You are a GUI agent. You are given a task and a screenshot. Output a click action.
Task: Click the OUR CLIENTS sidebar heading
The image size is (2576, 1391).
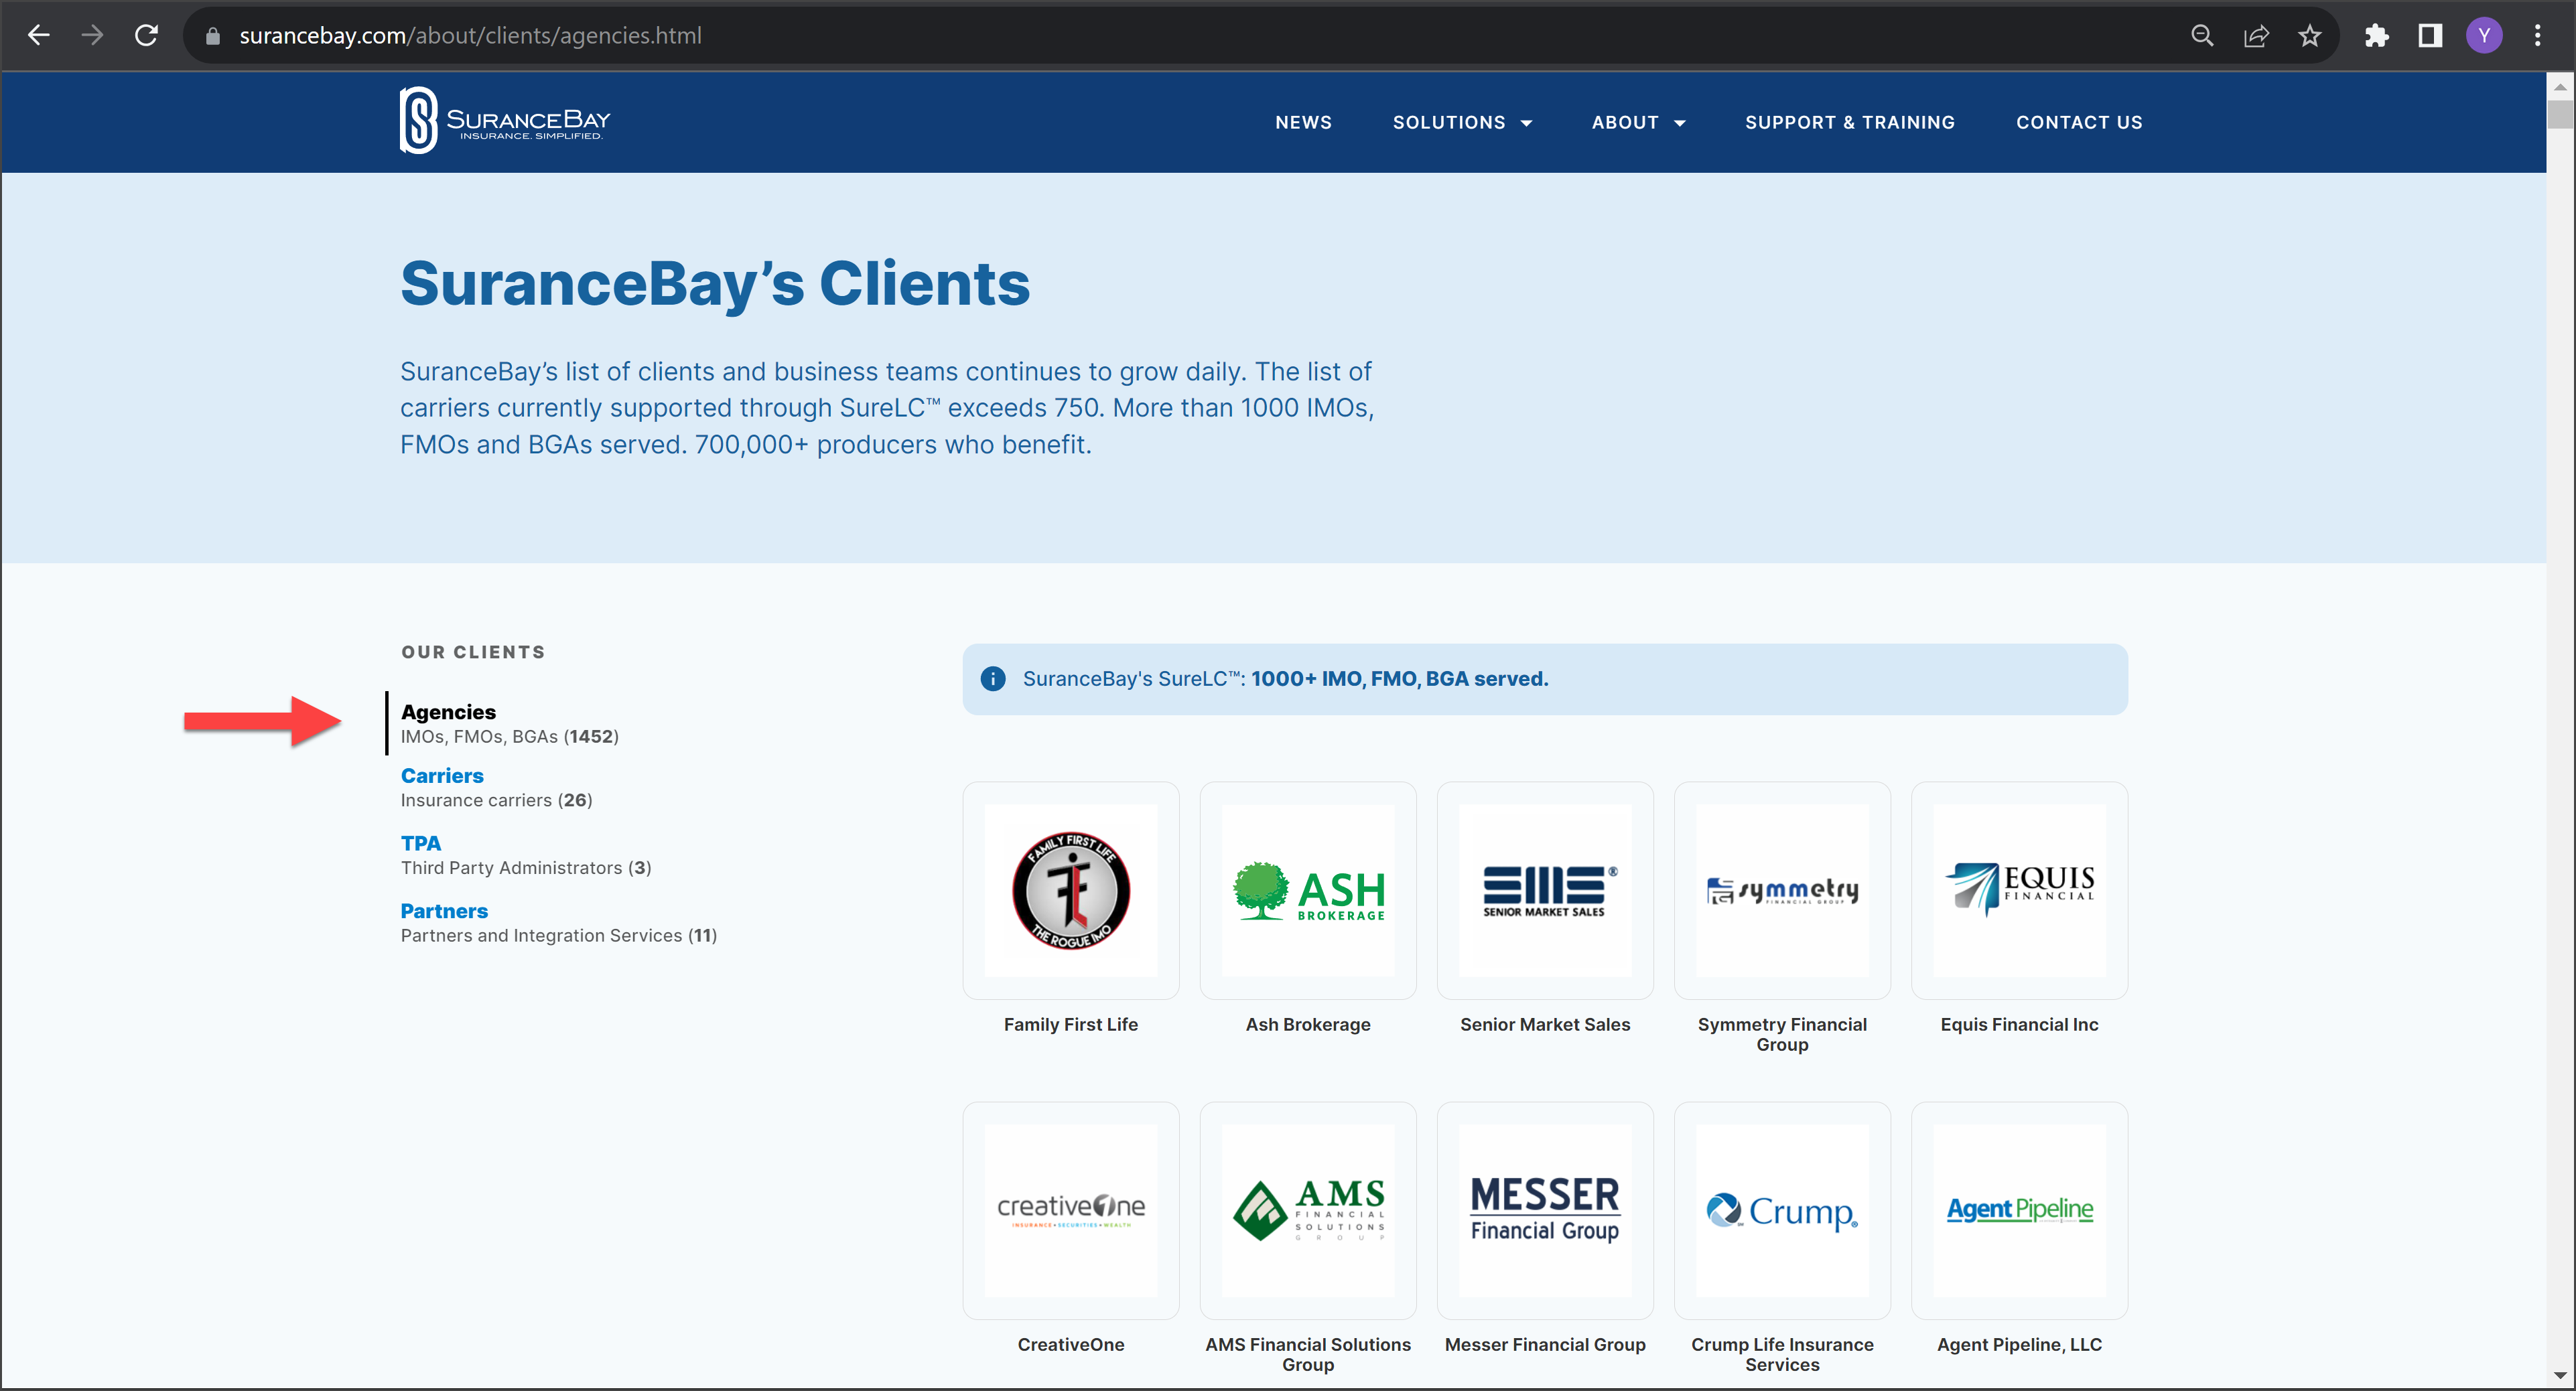coord(473,652)
